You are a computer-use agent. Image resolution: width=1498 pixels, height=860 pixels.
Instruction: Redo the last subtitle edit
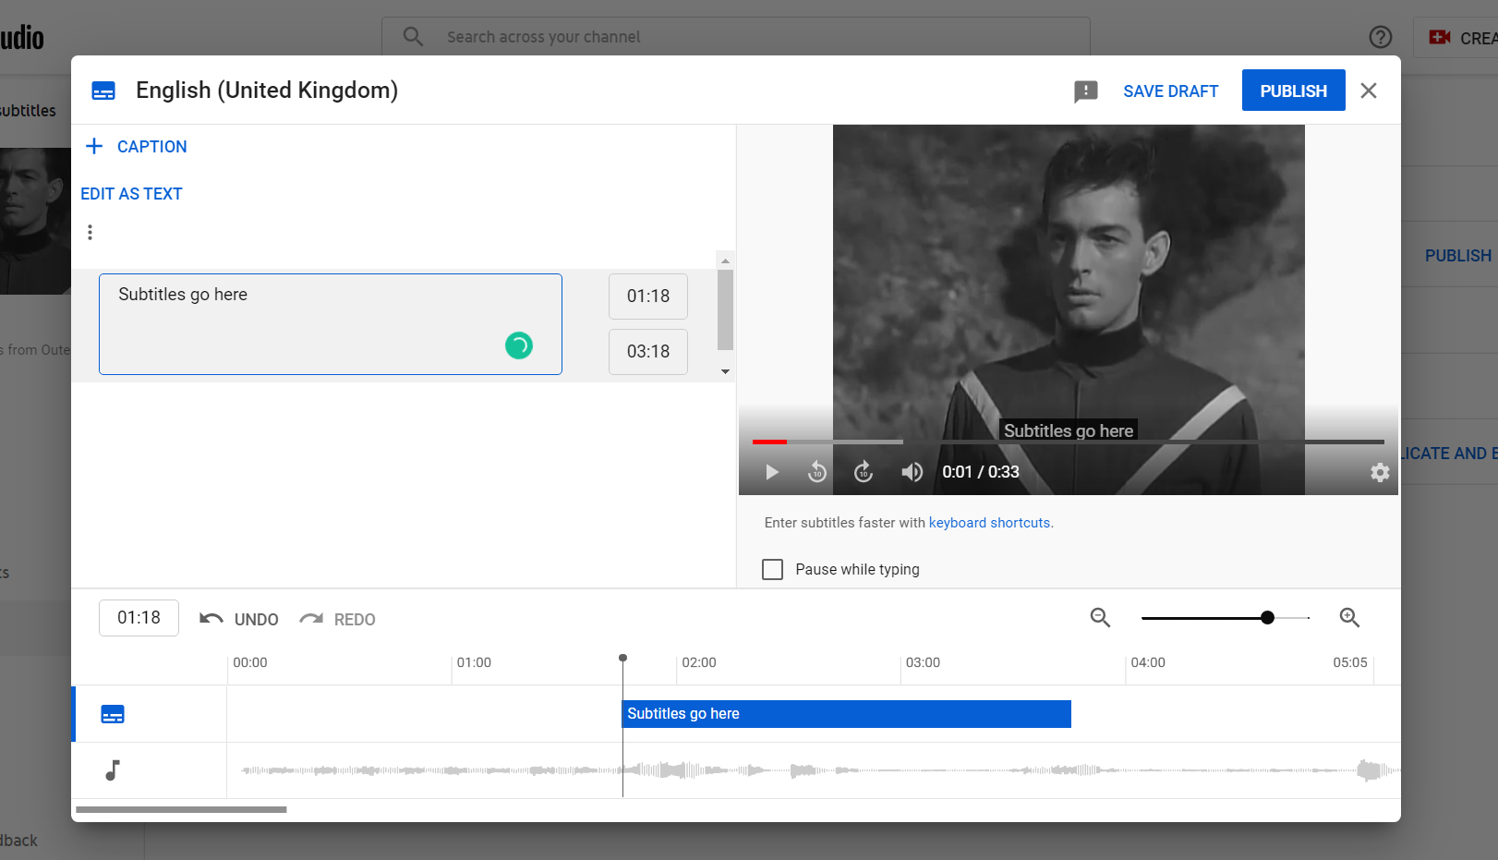click(x=336, y=618)
